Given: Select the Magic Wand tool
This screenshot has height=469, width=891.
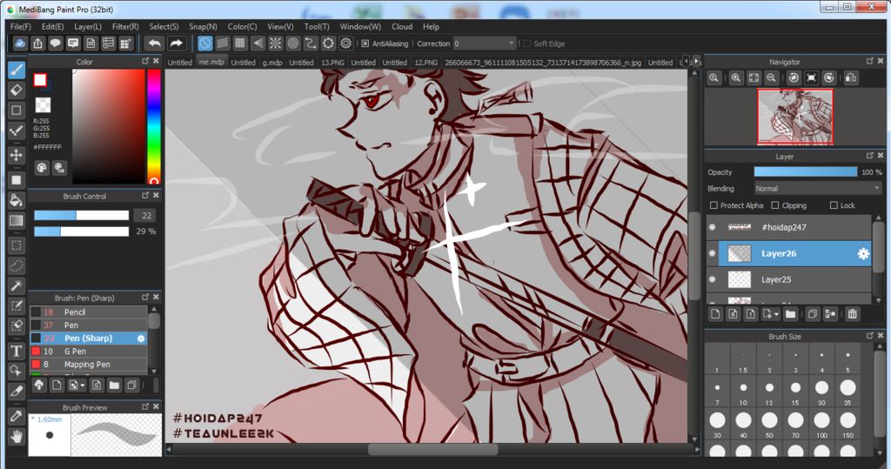Looking at the screenshot, I should pos(17,285).
